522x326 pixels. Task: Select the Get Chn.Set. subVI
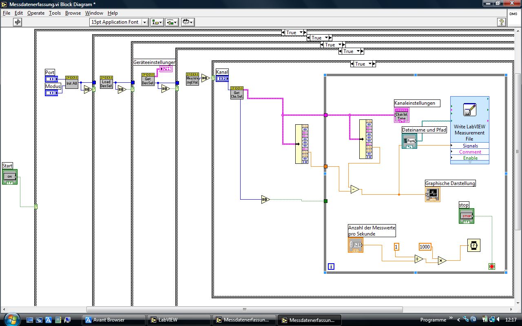click(237, 93)
